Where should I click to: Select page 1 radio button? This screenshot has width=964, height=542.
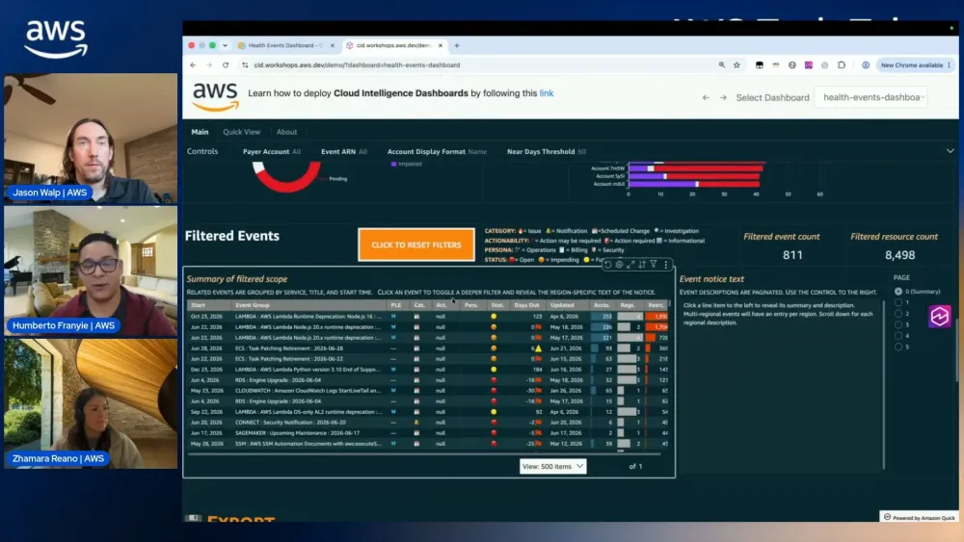[898, 302]
